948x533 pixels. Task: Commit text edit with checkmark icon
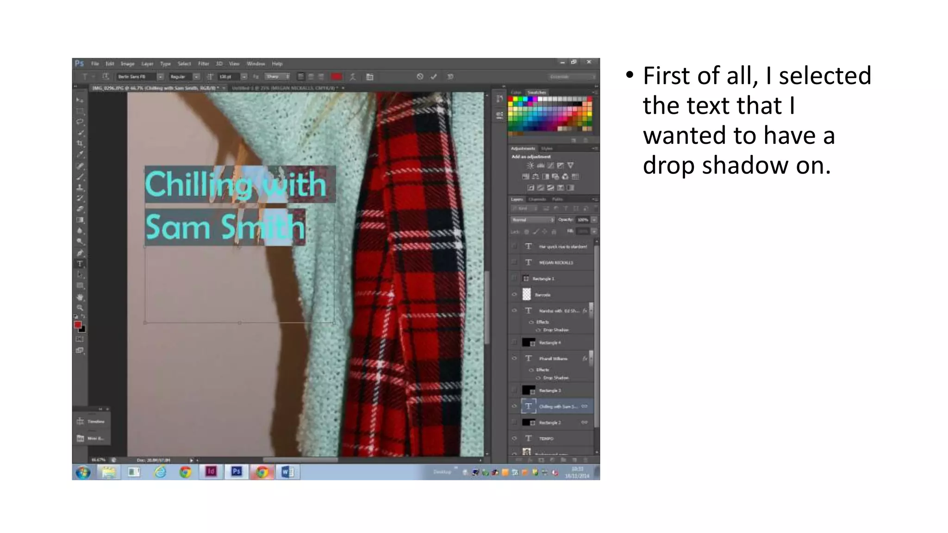[x=434, y=77]
